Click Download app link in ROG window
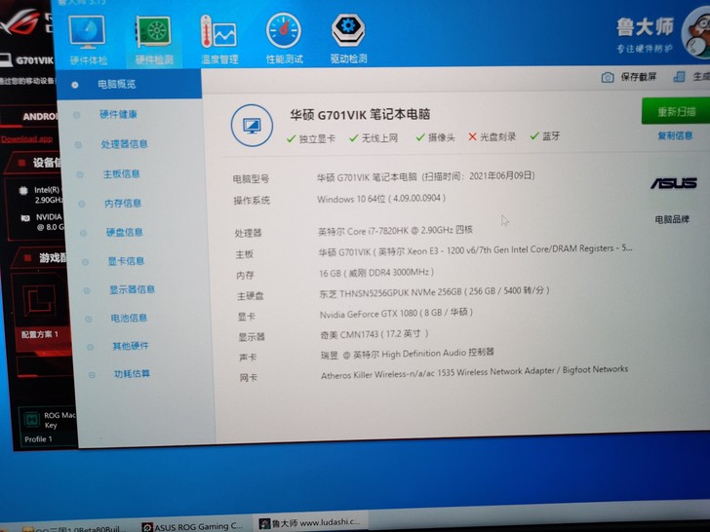The width and height of the screenshot is (710, 532). pos(26,139)
